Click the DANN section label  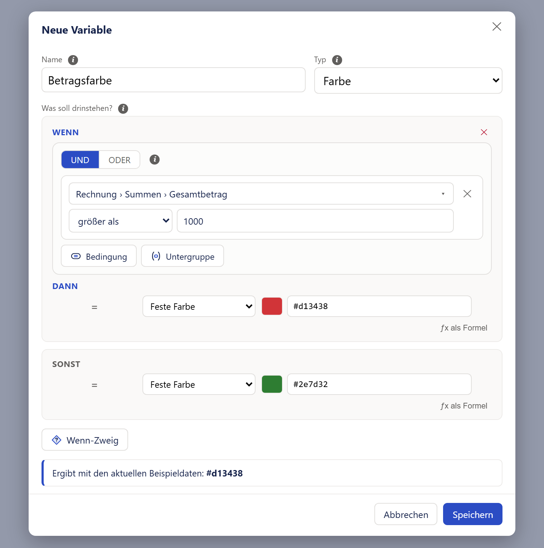click(x=65, y=286)
